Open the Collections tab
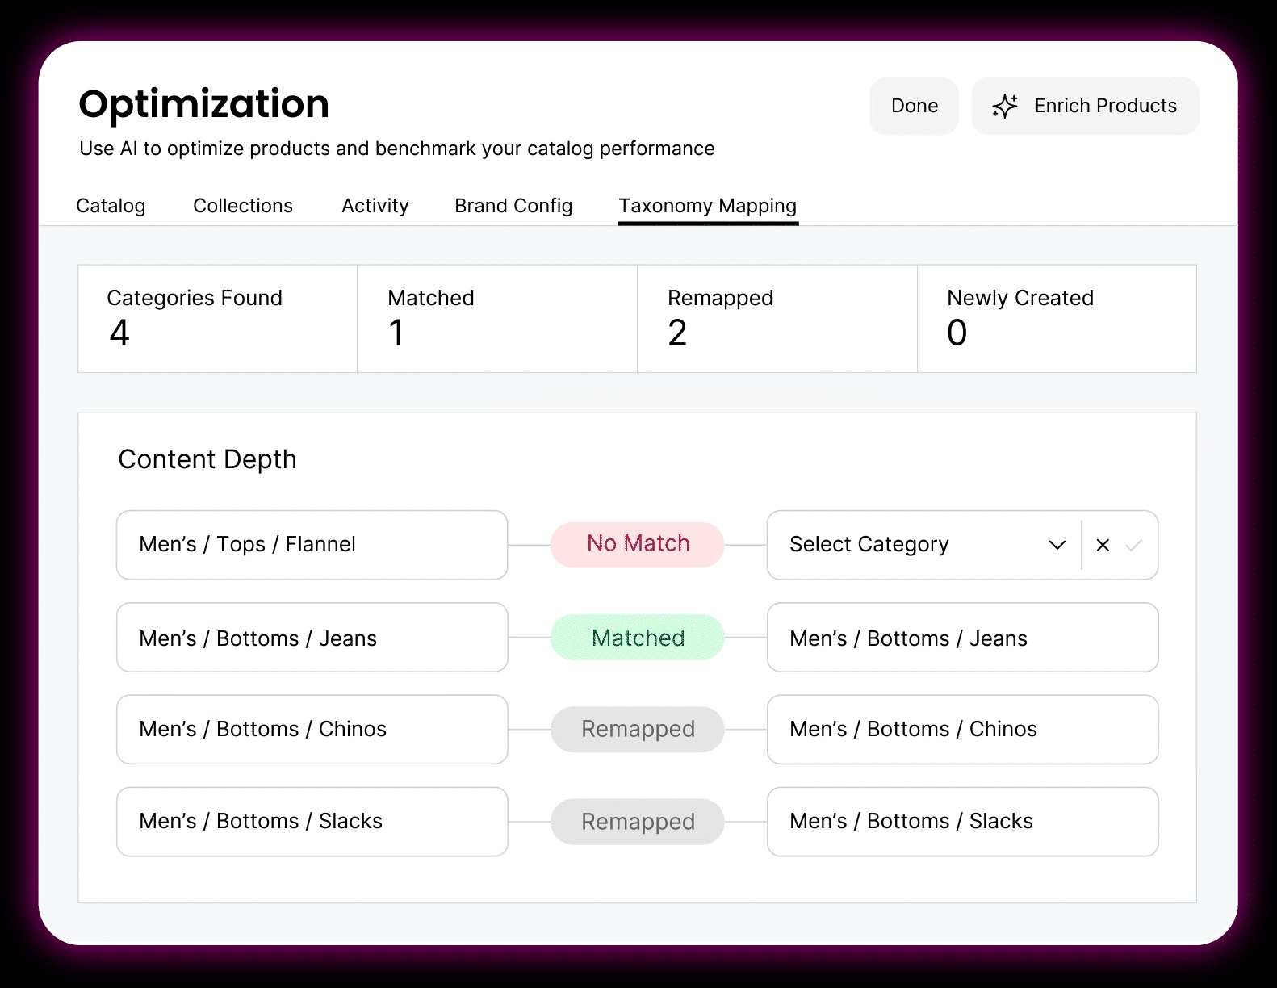 pyautogui.click(x=243, y=206)
